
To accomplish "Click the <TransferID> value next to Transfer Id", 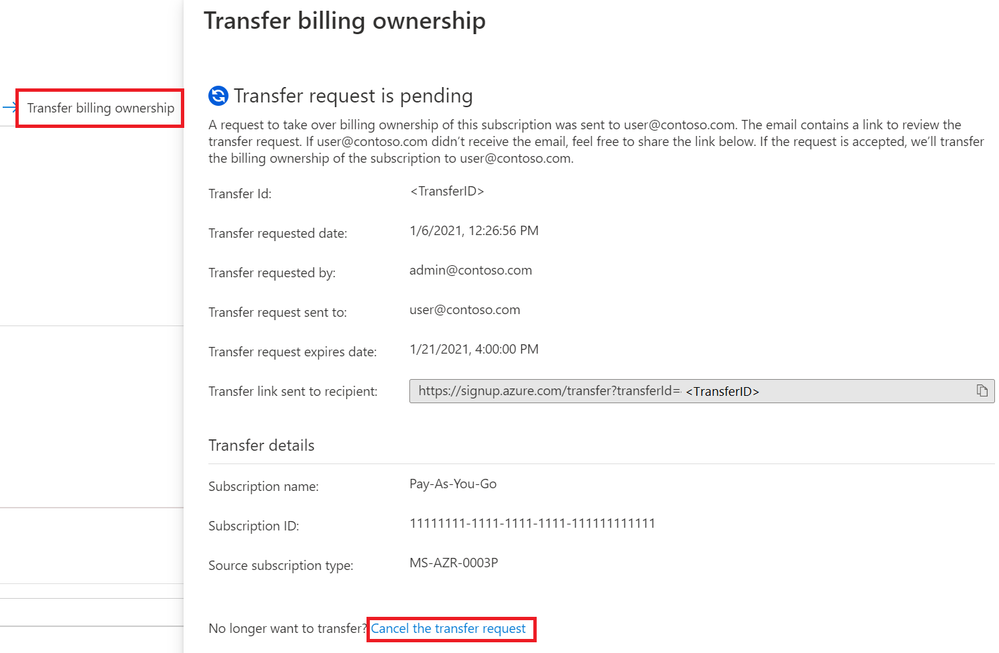I will pos(447,192).
